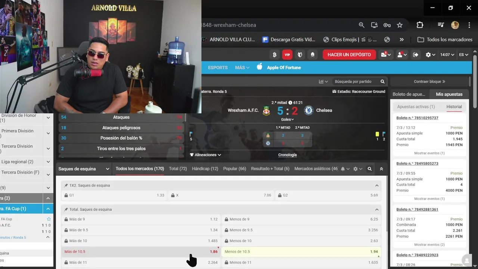Expand the Tercera División (F) league
This screenshot has height=269, width=478.
48,174
